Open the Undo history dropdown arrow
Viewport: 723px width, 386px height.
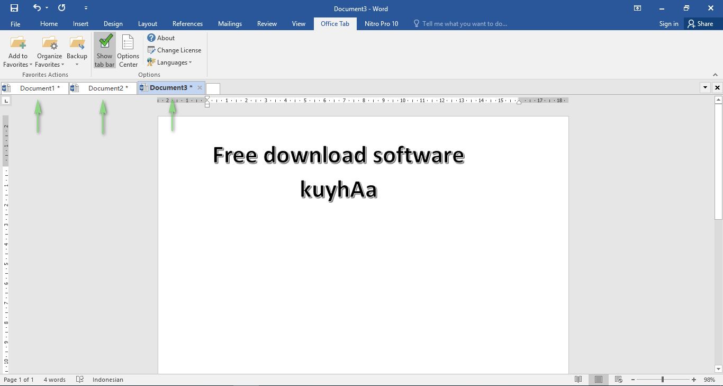[47, 8]
